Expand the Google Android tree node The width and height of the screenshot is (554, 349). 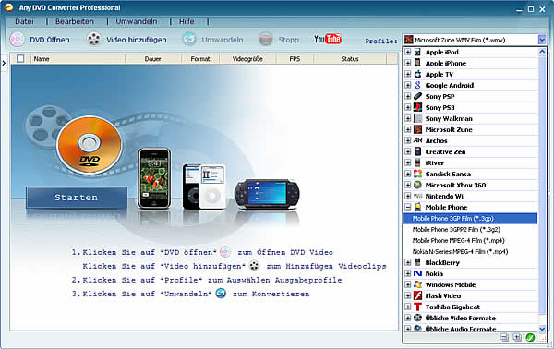408,85
